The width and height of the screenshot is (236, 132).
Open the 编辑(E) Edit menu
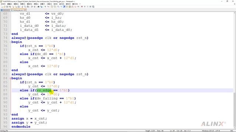(10, 4)
